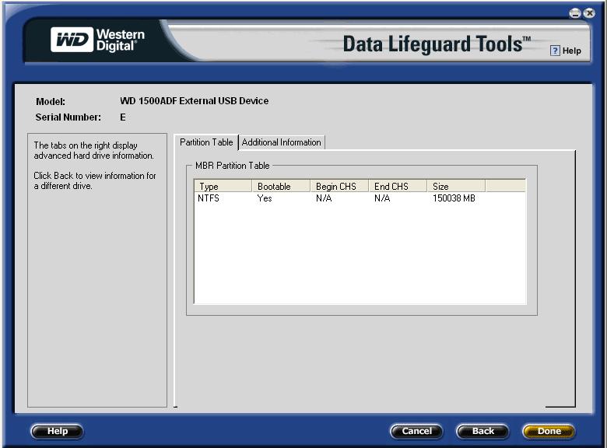Click the 'Data Lifeguard Tools' title text
Screen dimensions: 607x448
pyautogui.click(x=437, y=44)
